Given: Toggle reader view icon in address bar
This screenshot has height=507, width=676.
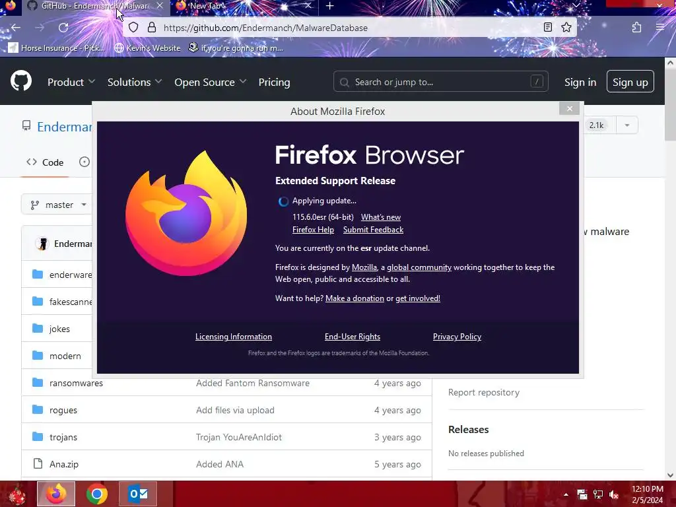Looking at the screenshot, I should [x=547, y=28].
